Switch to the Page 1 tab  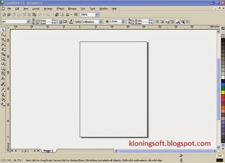[48, 151]
